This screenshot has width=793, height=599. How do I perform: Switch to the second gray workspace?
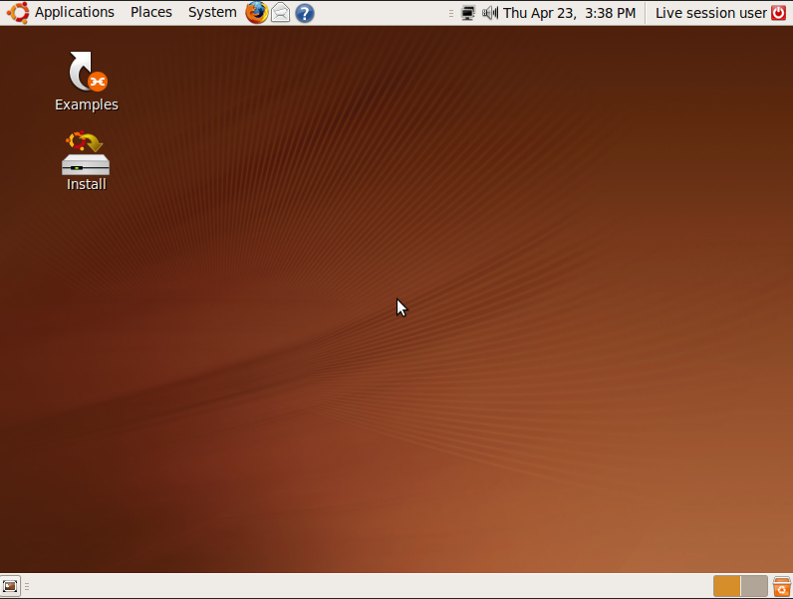(754, 586)
